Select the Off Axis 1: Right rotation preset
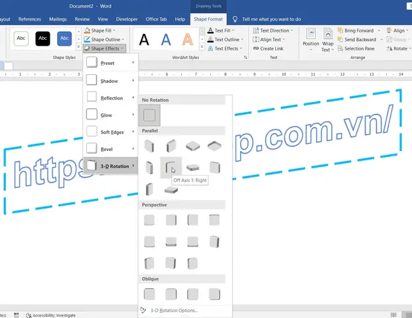This screenshot has height=318, width=412. tap(171, 167)
